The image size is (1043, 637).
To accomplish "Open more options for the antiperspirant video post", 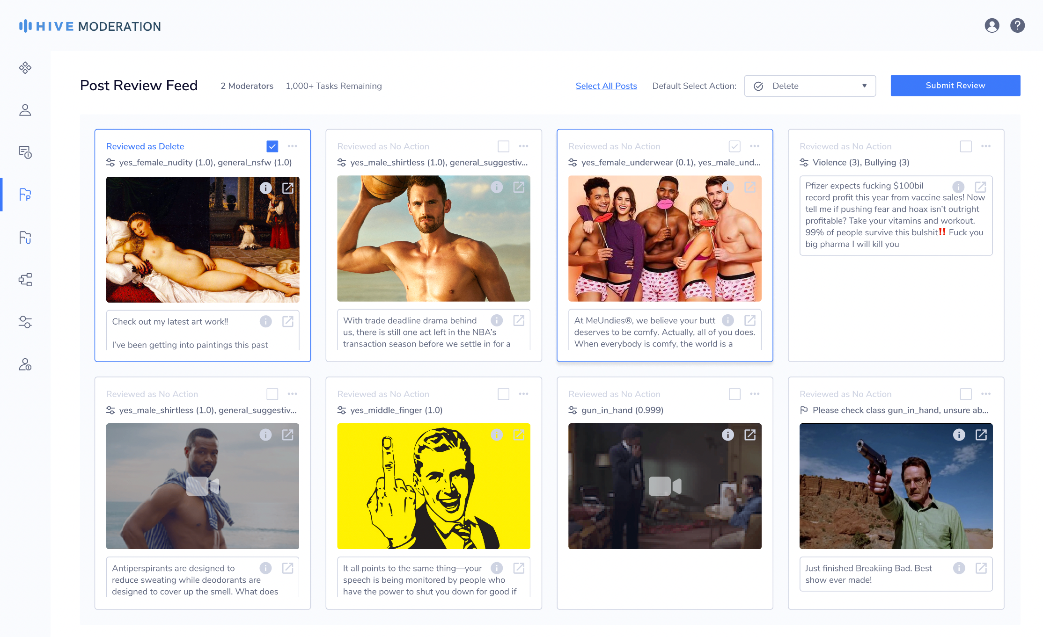I will [x=293, y=394].
